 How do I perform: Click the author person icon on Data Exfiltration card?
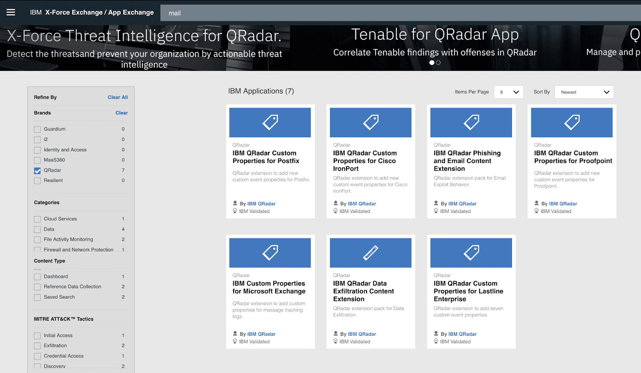pyautogui.click(x=336, y=334)
